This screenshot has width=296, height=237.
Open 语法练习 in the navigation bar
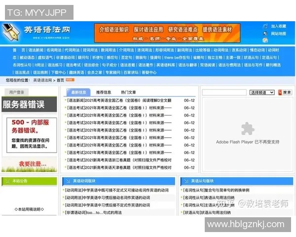(55, 65)
